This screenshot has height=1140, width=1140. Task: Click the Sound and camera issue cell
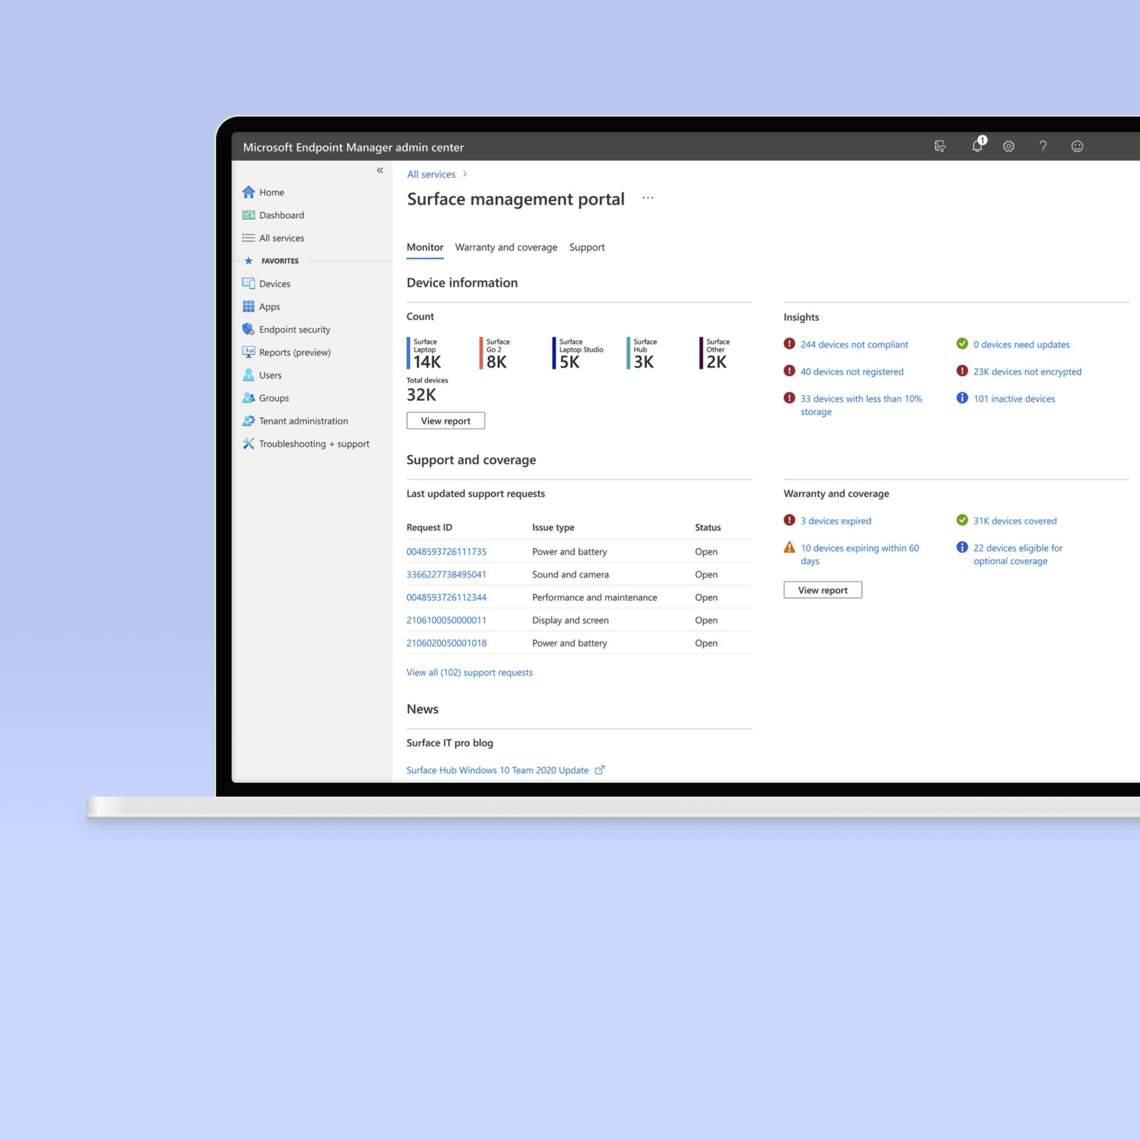pos(571,575)
